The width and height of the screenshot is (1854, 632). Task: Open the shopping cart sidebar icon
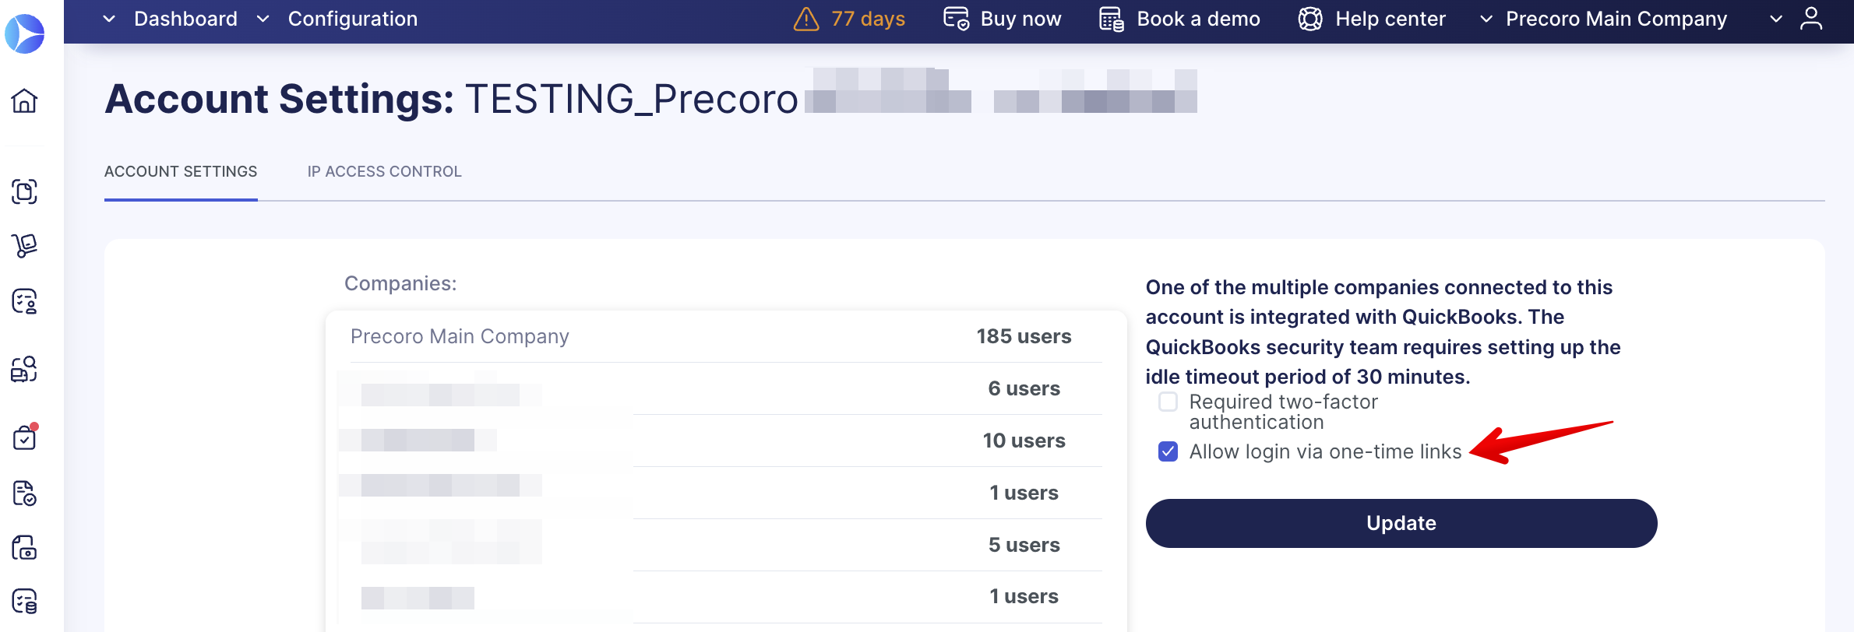coord(24,245)
